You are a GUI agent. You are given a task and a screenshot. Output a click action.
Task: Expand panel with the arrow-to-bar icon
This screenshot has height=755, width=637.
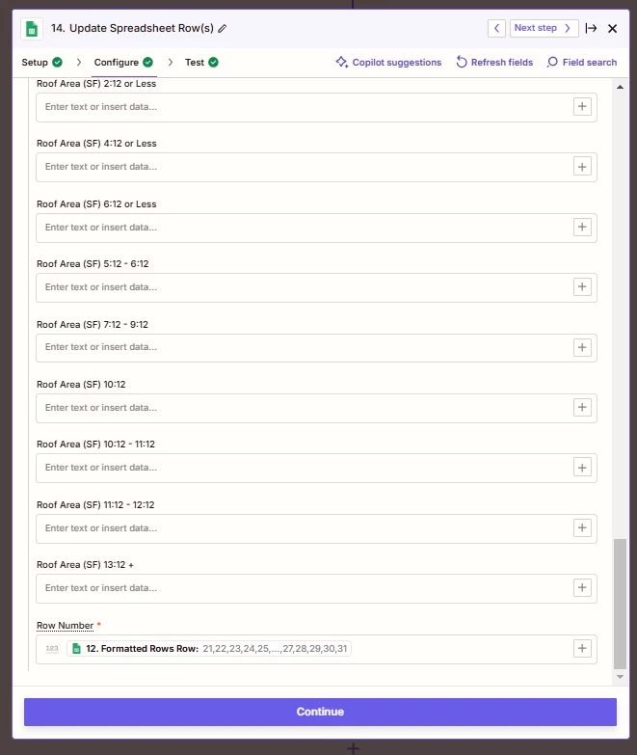click(x=591, y=28)
